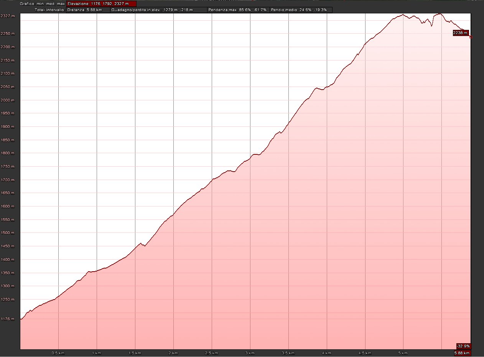Click the -32.9% slope readout badge
This screenshot has width=484, height=357.
tap(463, 346)
